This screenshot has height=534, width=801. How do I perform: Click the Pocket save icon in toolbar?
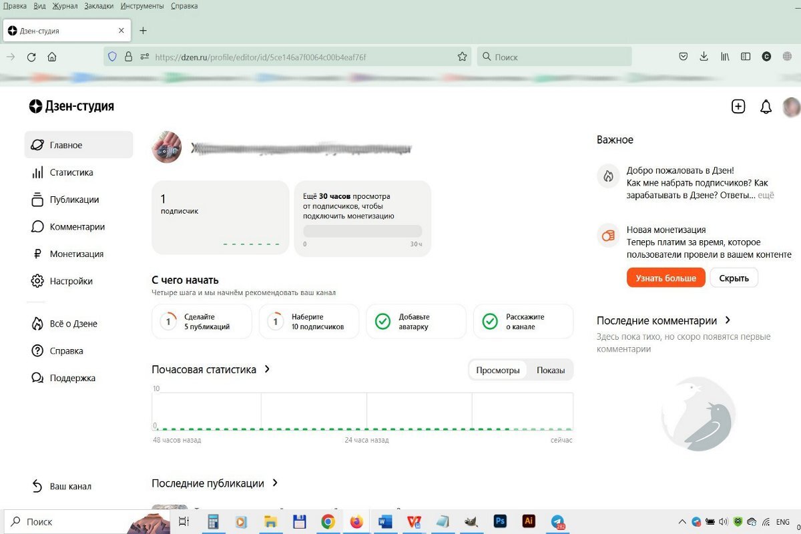683,57
